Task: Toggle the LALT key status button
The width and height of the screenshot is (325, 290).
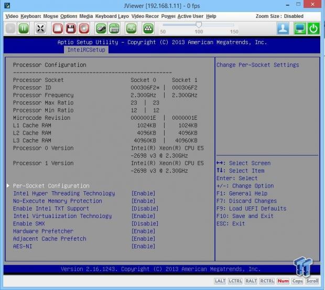Action: coord(220,281)
